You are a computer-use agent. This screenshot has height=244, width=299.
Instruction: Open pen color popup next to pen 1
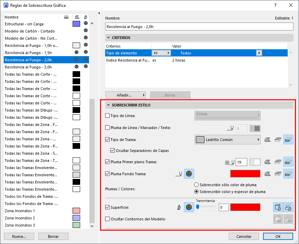(x=255, y=129)
